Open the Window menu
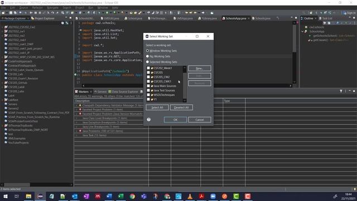This screenshot has height=201, width=357. coord(103,8)
